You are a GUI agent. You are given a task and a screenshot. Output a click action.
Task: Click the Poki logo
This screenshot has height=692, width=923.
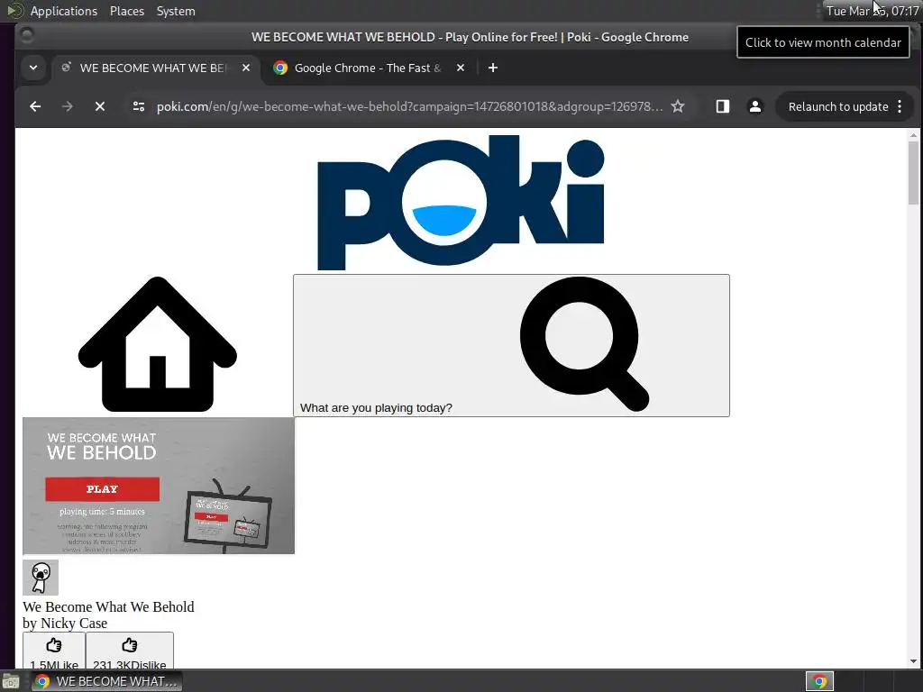[x=461, y=203]
